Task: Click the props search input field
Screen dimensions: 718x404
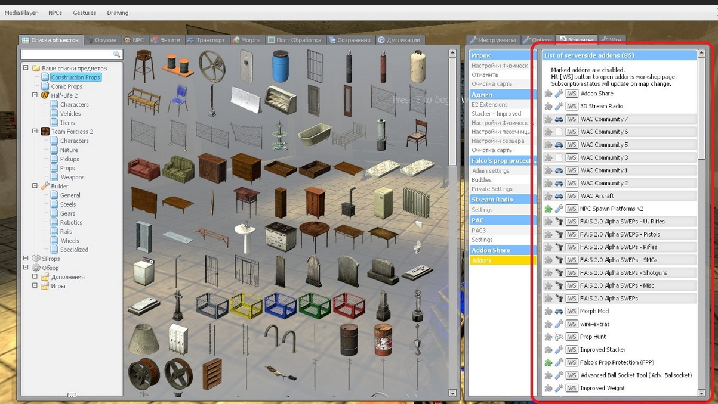Action: pyautogui.click(x=67, y=54)
